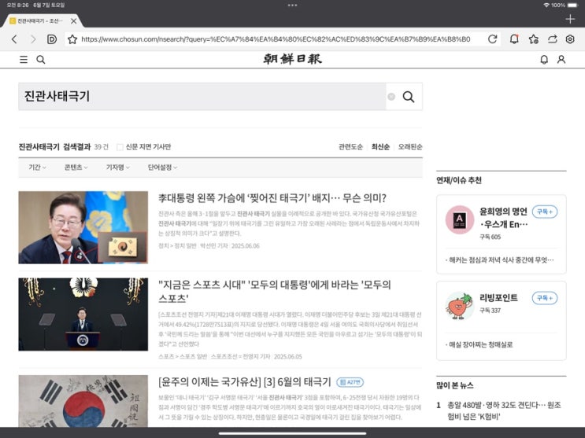585x438 pixels.
Task: Tap the three-dot multitasking indicator
Action: 293,6
